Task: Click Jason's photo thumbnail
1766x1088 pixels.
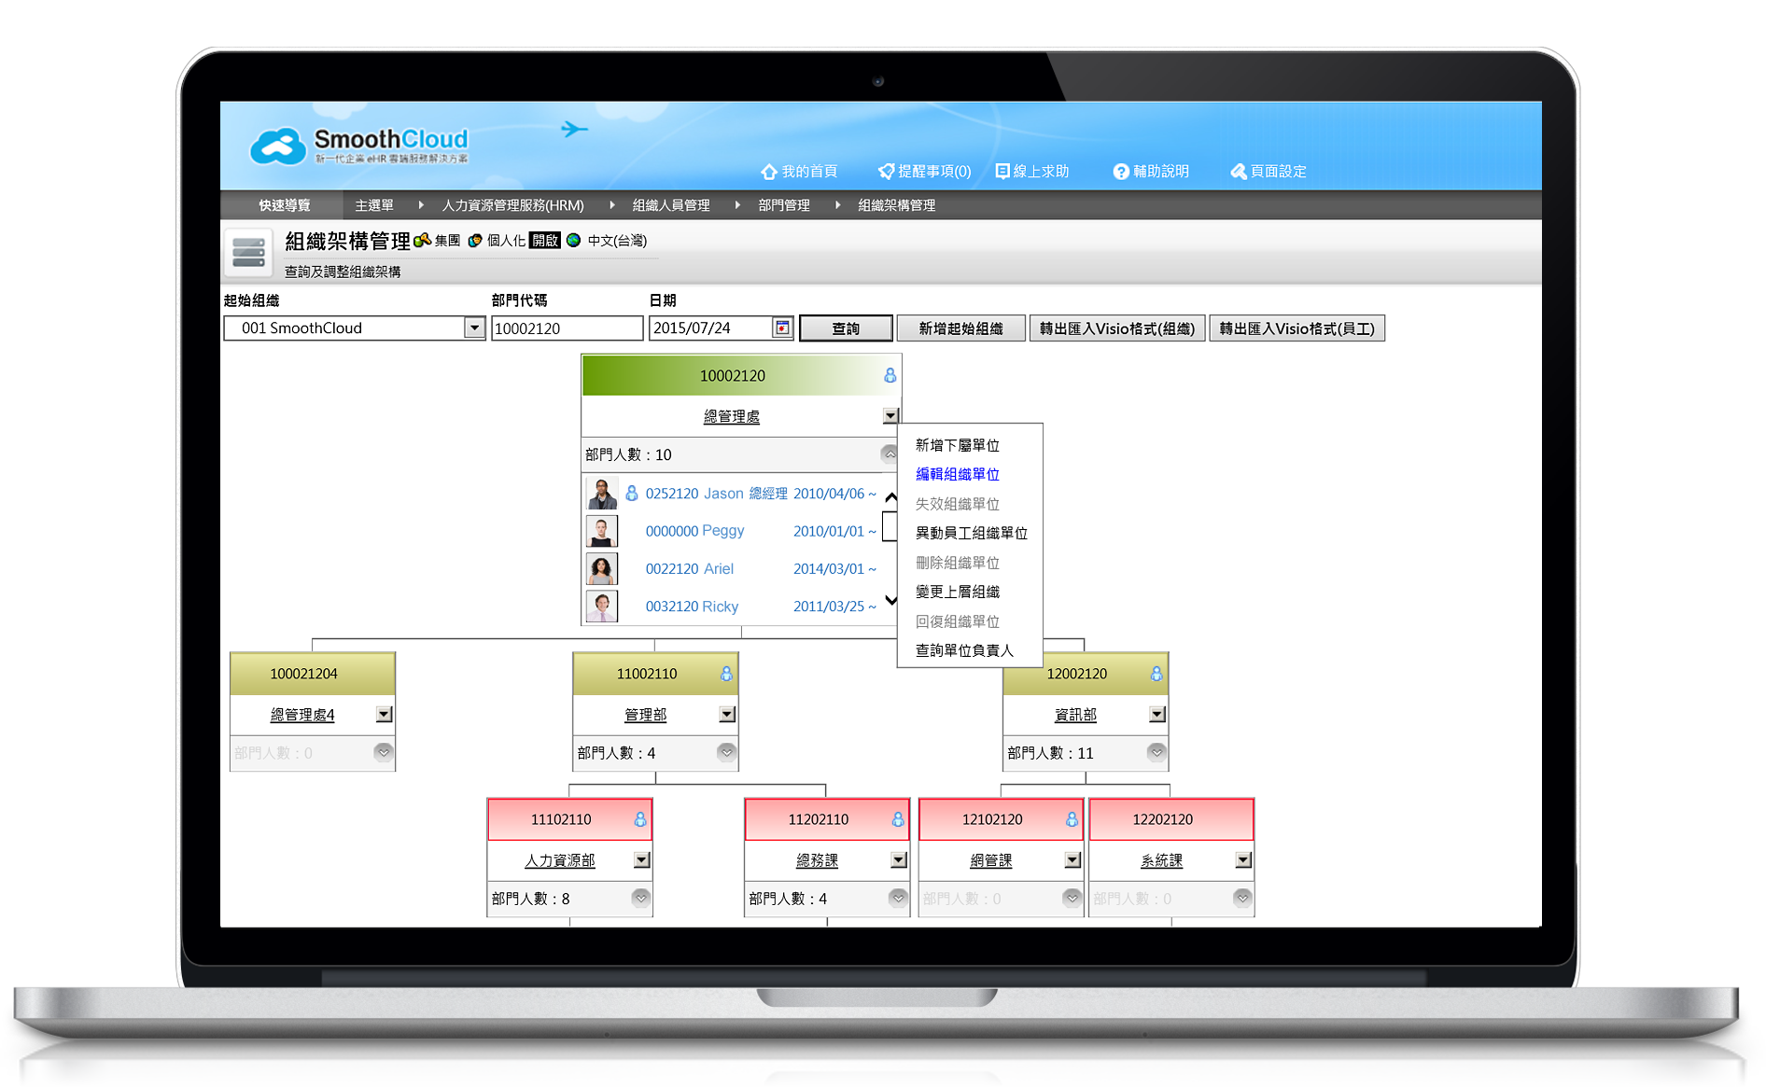Action: (x=601, y=494)
